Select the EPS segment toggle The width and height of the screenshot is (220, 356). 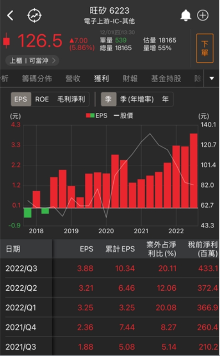[21, 99]
